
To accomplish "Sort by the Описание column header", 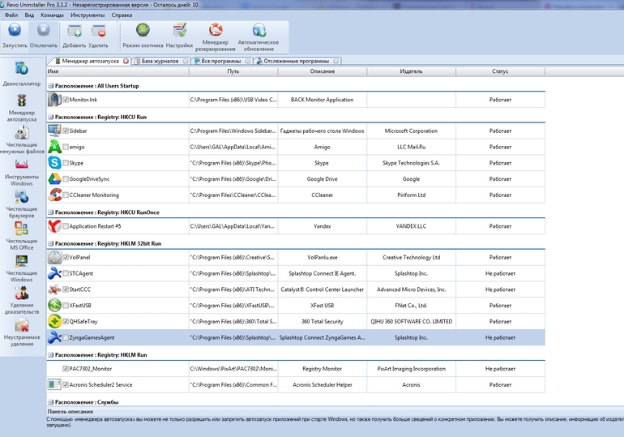I will click(323, 71).
